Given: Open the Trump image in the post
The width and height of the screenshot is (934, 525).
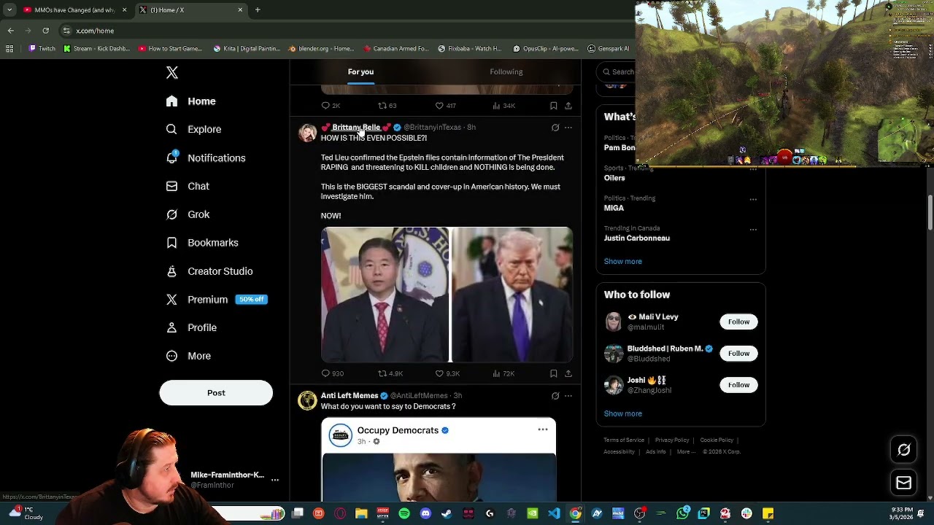Looking at the screenshot, I should [512, 295].
